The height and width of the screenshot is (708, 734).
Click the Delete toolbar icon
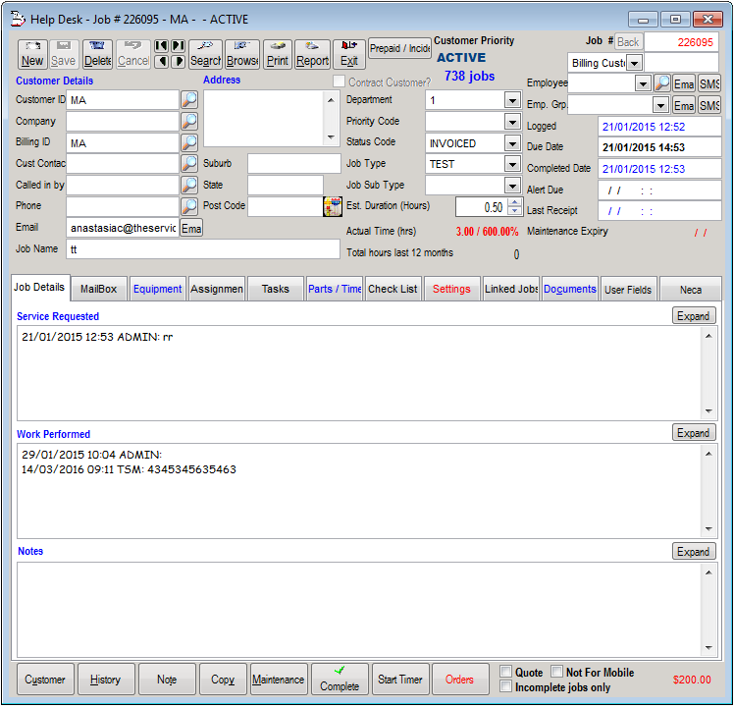(x=97, y=54)
